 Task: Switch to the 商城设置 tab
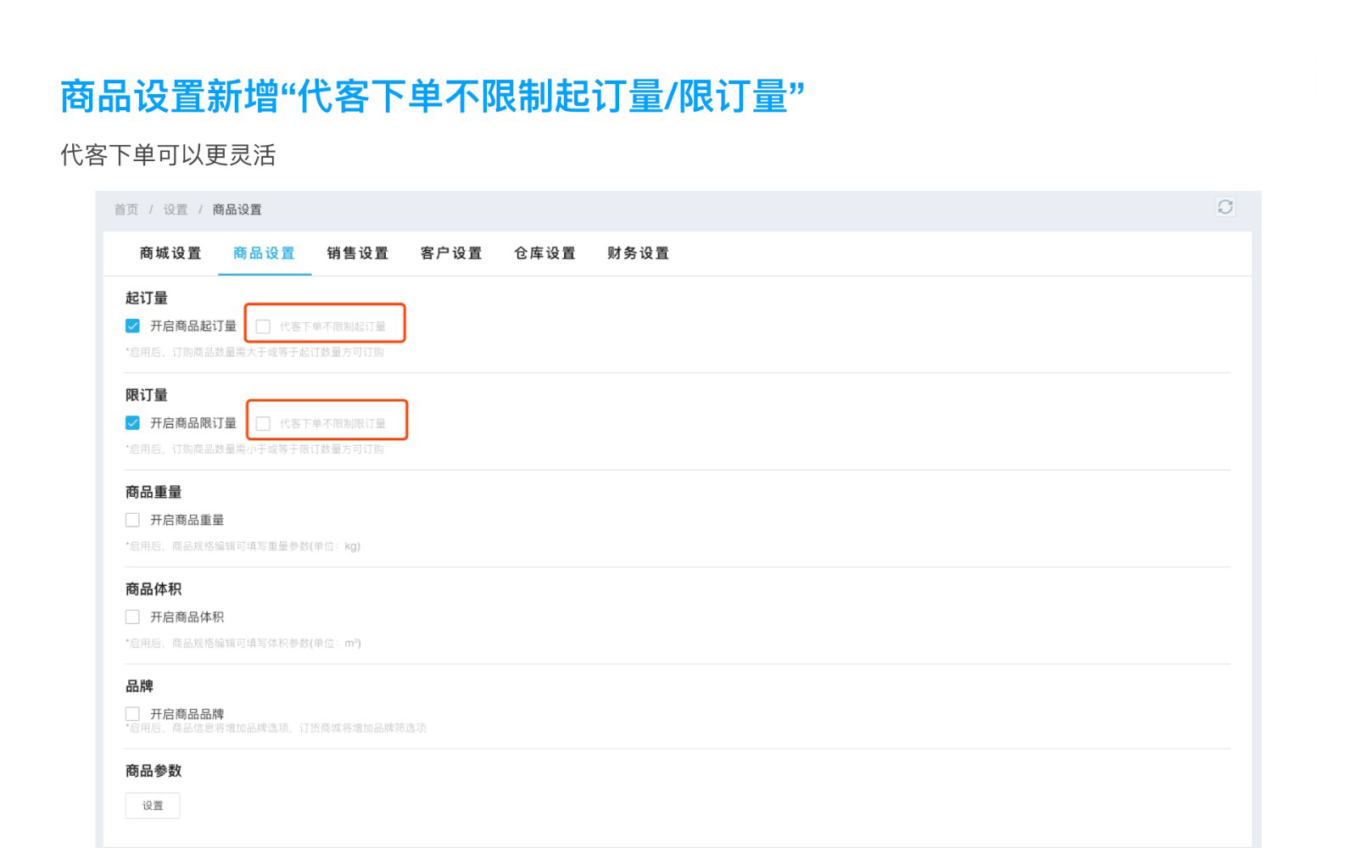[x=170, y=254]
